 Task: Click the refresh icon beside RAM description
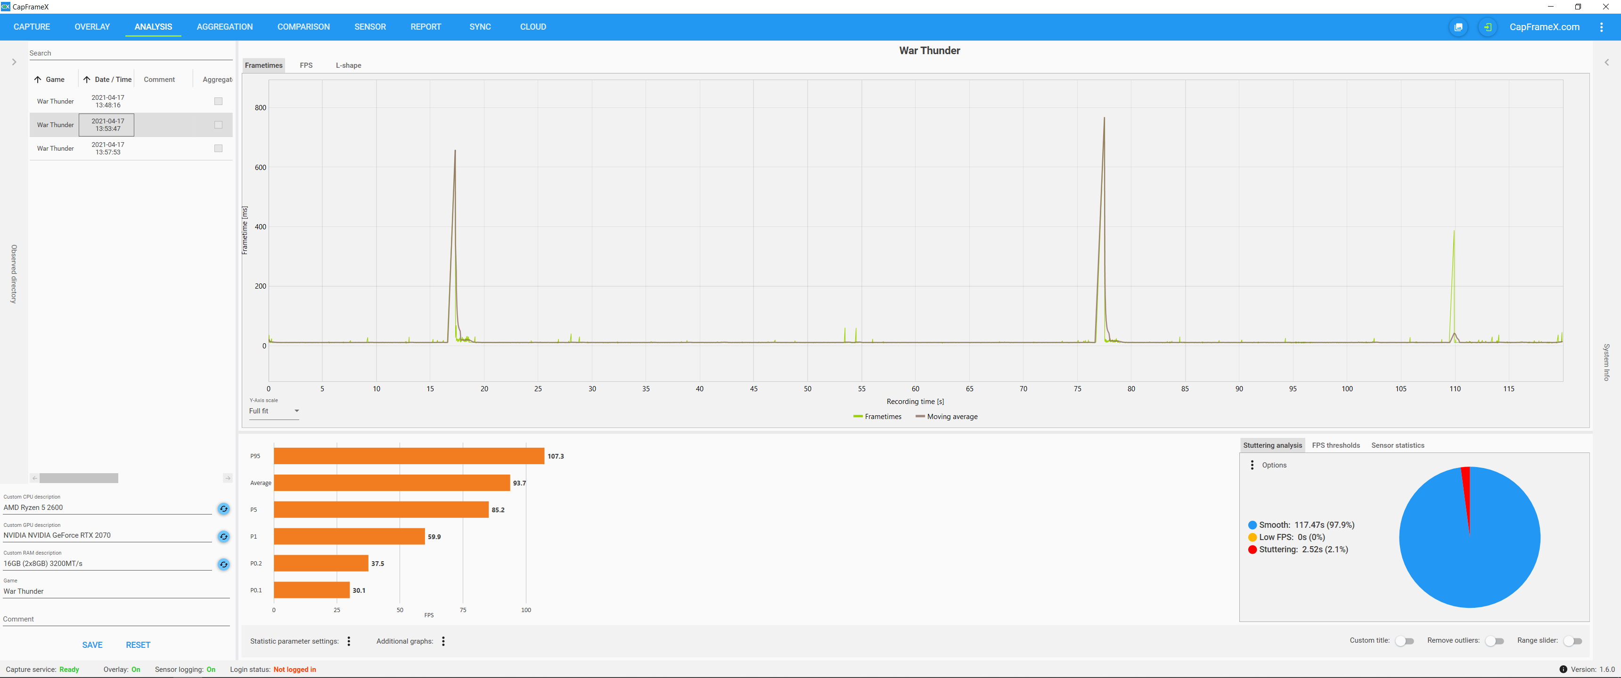(223, 564)
